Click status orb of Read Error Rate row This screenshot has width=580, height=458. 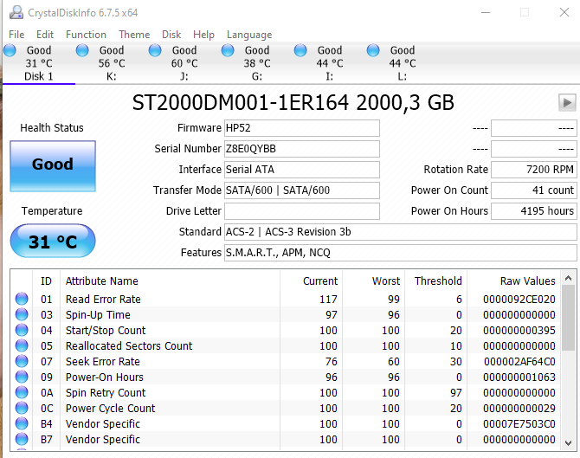pyautogui.click(x=22, y=299)
